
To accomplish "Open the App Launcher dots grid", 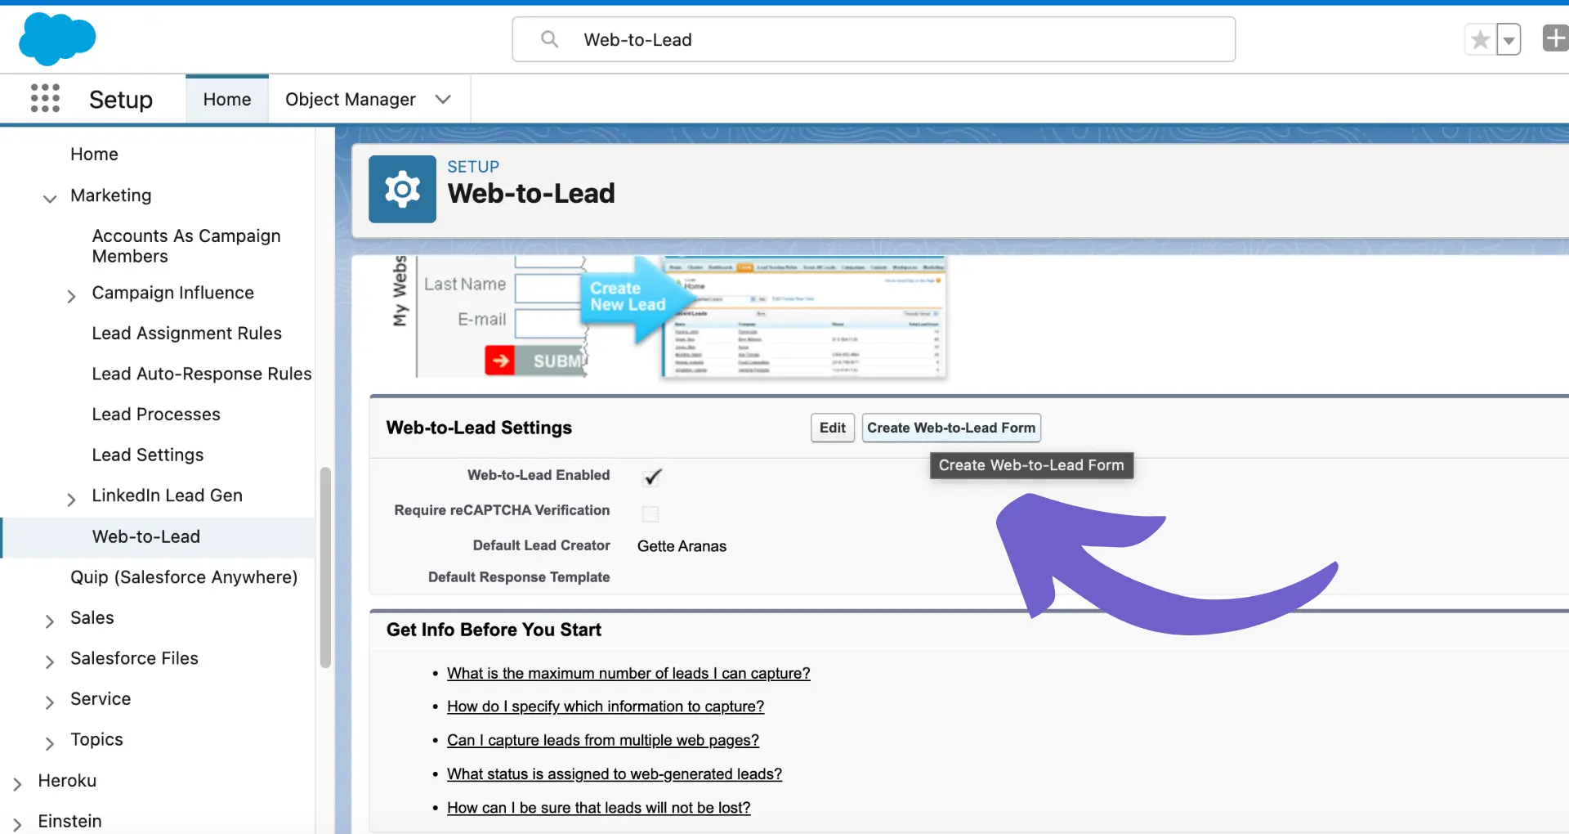I will click(45, 98).
